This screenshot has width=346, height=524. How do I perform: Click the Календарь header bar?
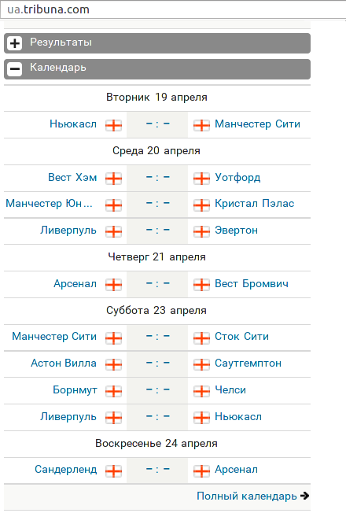[157, 69]
